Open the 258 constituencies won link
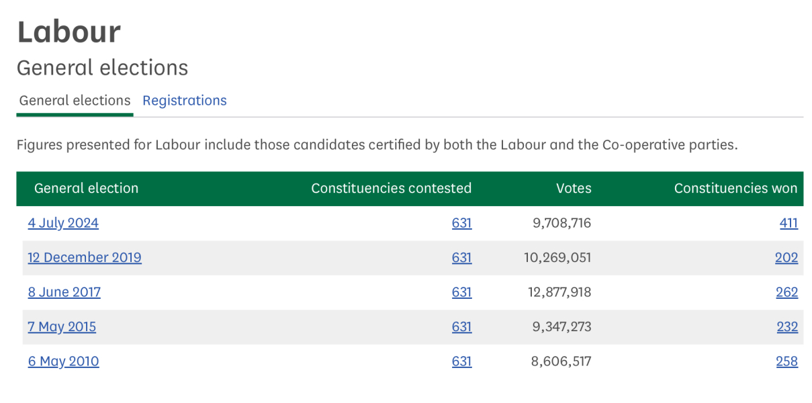Viewport: 812px width, 403px height. click(786, 361)
